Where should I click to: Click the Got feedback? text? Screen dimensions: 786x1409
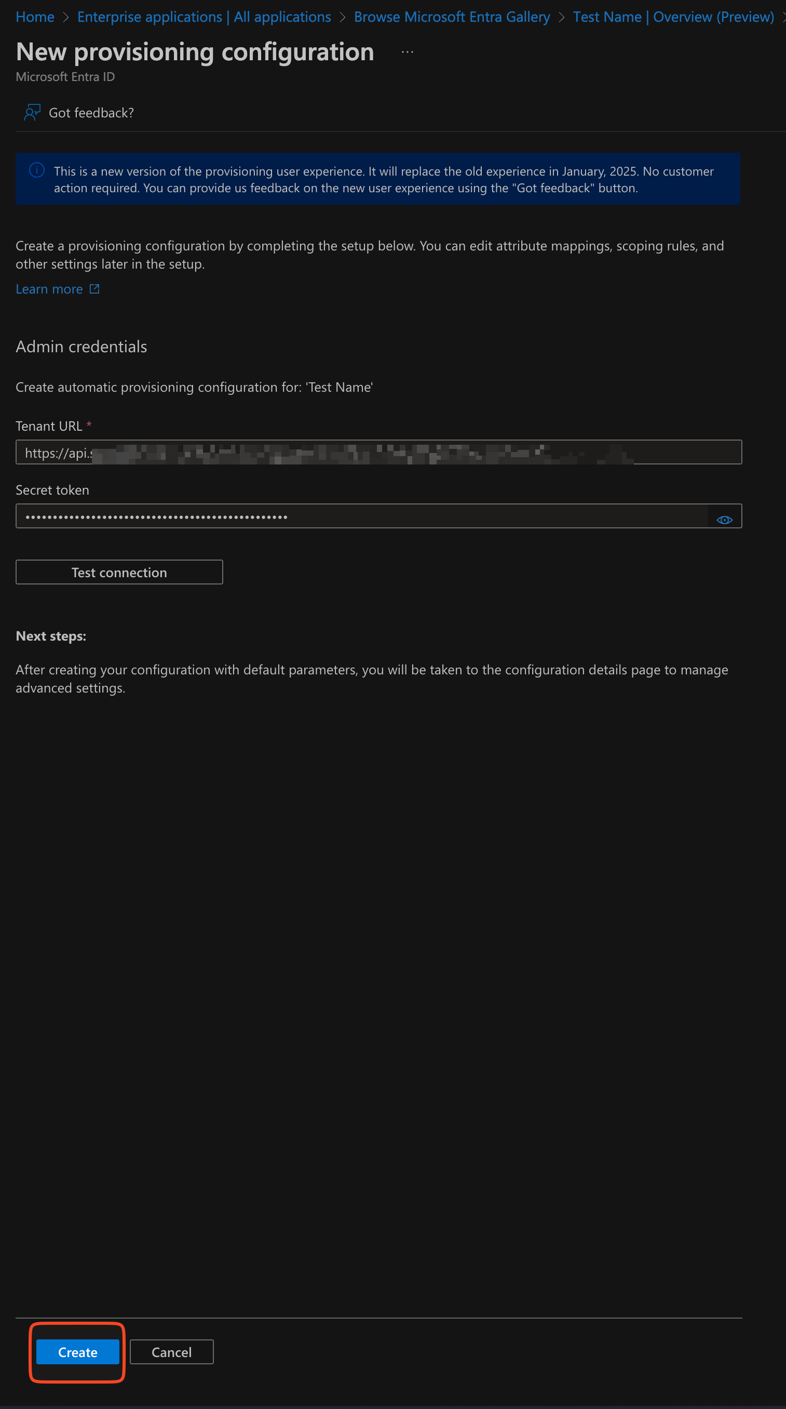pyautogui.click(x=91, y=113)
